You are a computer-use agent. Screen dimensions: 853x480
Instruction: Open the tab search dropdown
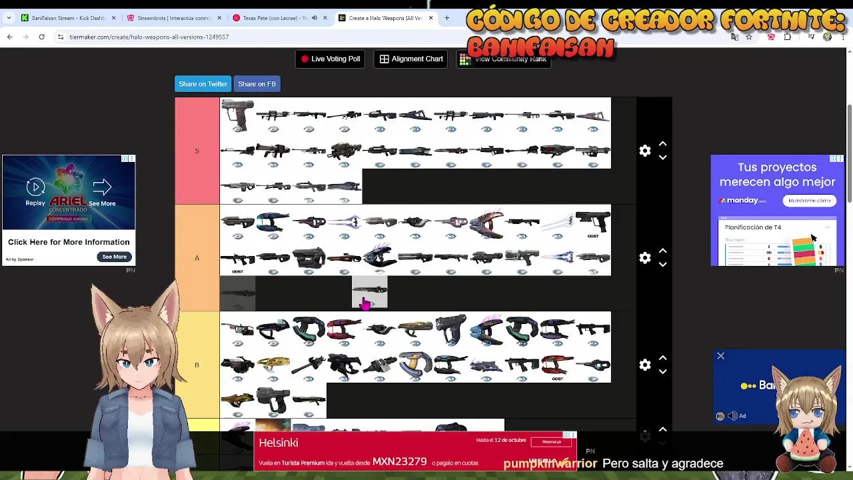click(9, 18)
